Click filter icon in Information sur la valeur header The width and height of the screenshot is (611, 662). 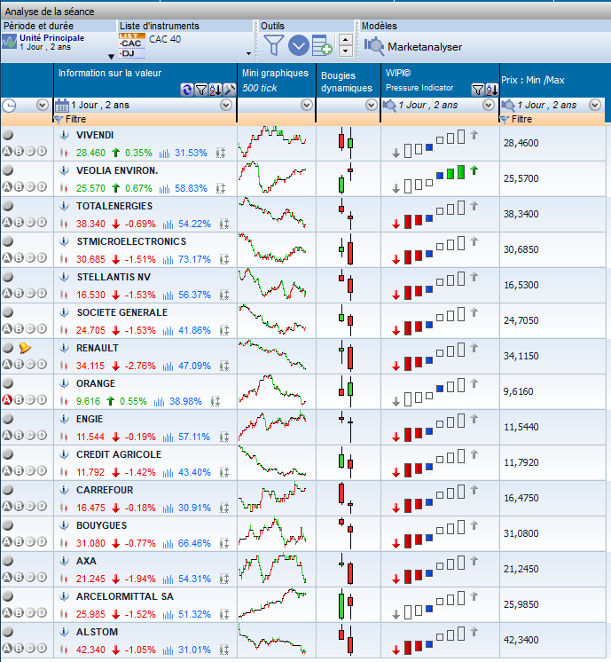(x=201, y=90)
